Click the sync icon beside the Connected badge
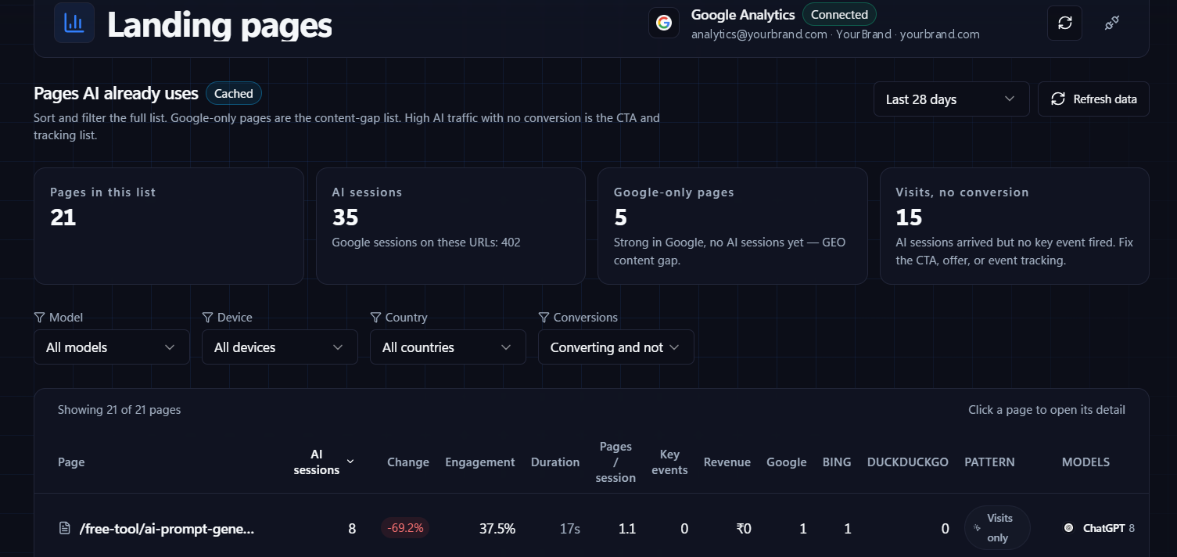This screenshot has height=557, width=1177. [x=1065, y=23]
